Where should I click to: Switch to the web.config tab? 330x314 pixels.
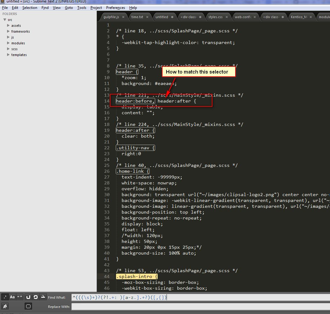click(243, 17)
